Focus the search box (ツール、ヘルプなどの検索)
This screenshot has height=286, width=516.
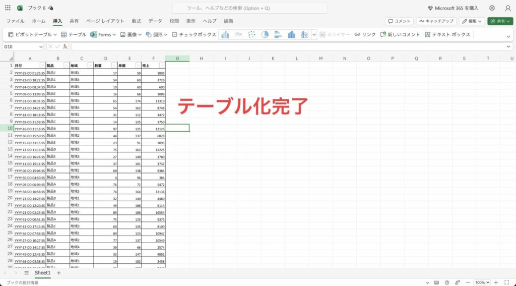[x=250, y=8]
